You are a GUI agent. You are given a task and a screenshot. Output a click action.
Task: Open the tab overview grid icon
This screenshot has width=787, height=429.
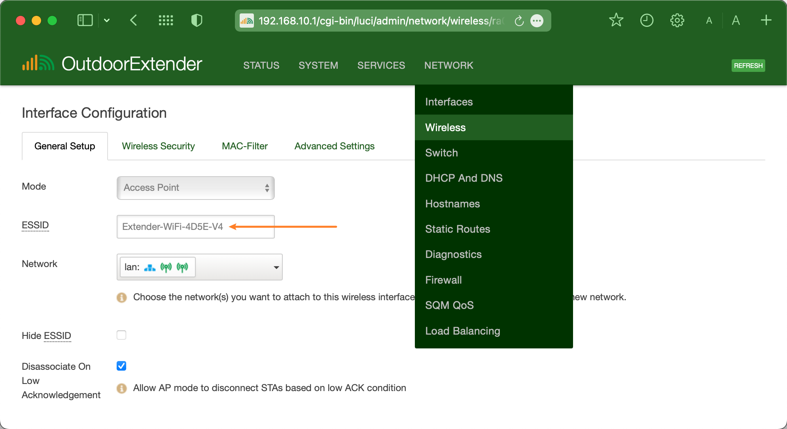[x=166, y=20]
